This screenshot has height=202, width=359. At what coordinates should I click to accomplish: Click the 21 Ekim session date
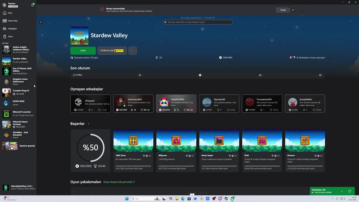(78, 75)
